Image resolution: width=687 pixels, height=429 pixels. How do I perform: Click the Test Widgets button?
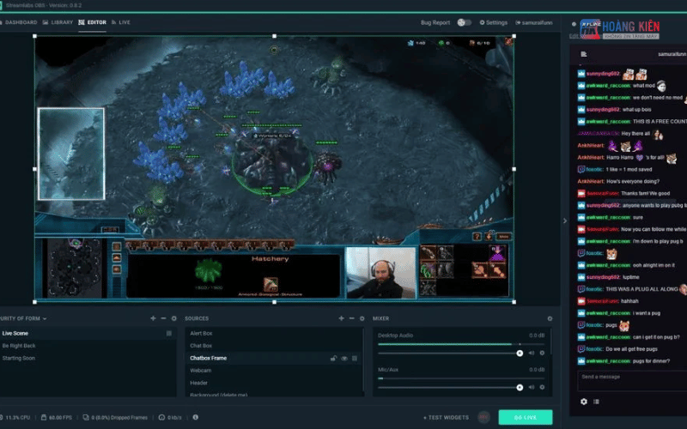(446, 418)
